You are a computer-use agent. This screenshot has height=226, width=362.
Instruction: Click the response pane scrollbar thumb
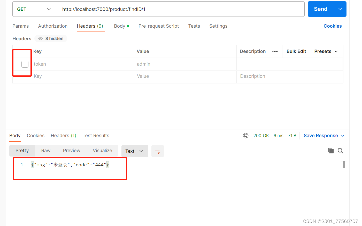click(344, 165)
